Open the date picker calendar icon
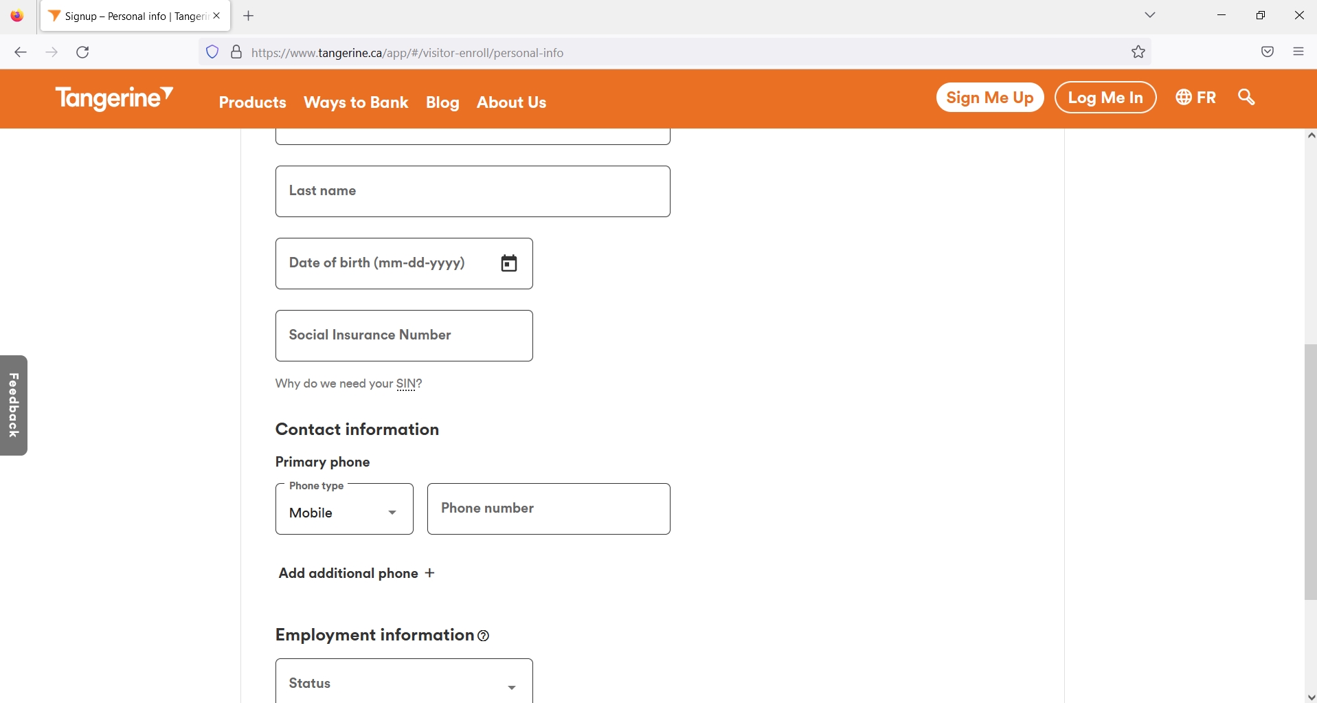Image resolution: width=1317 pixels, height=703 pixels. [509, 263]
